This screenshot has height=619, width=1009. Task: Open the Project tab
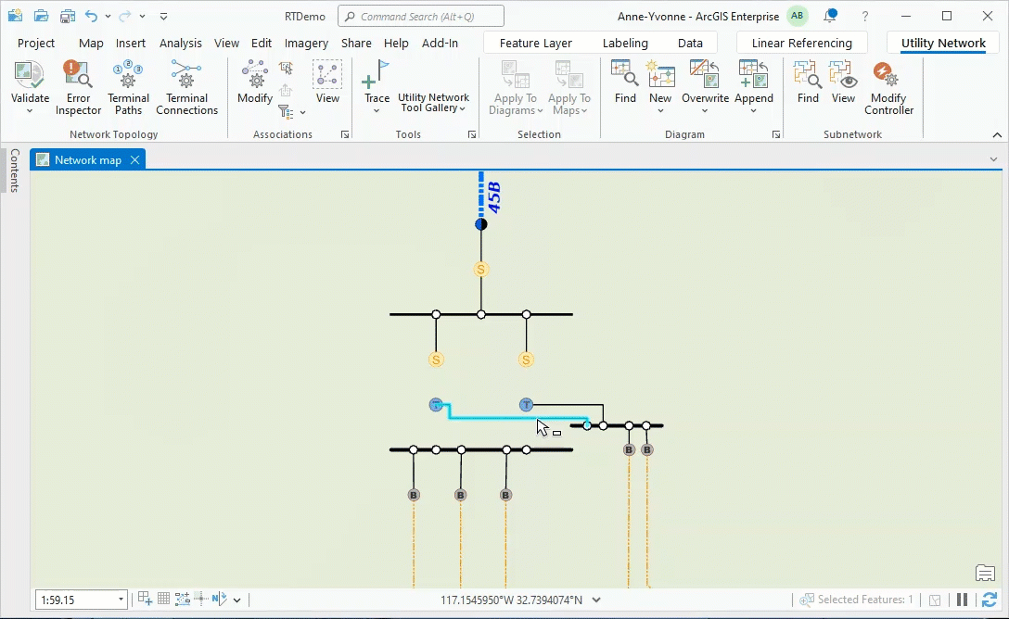[36, 43]
